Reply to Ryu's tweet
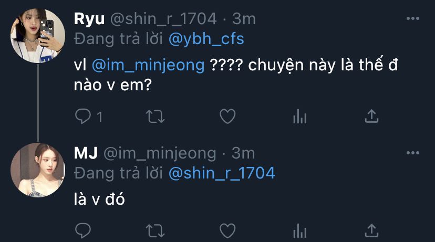435x242 pixels. point(83,117)
